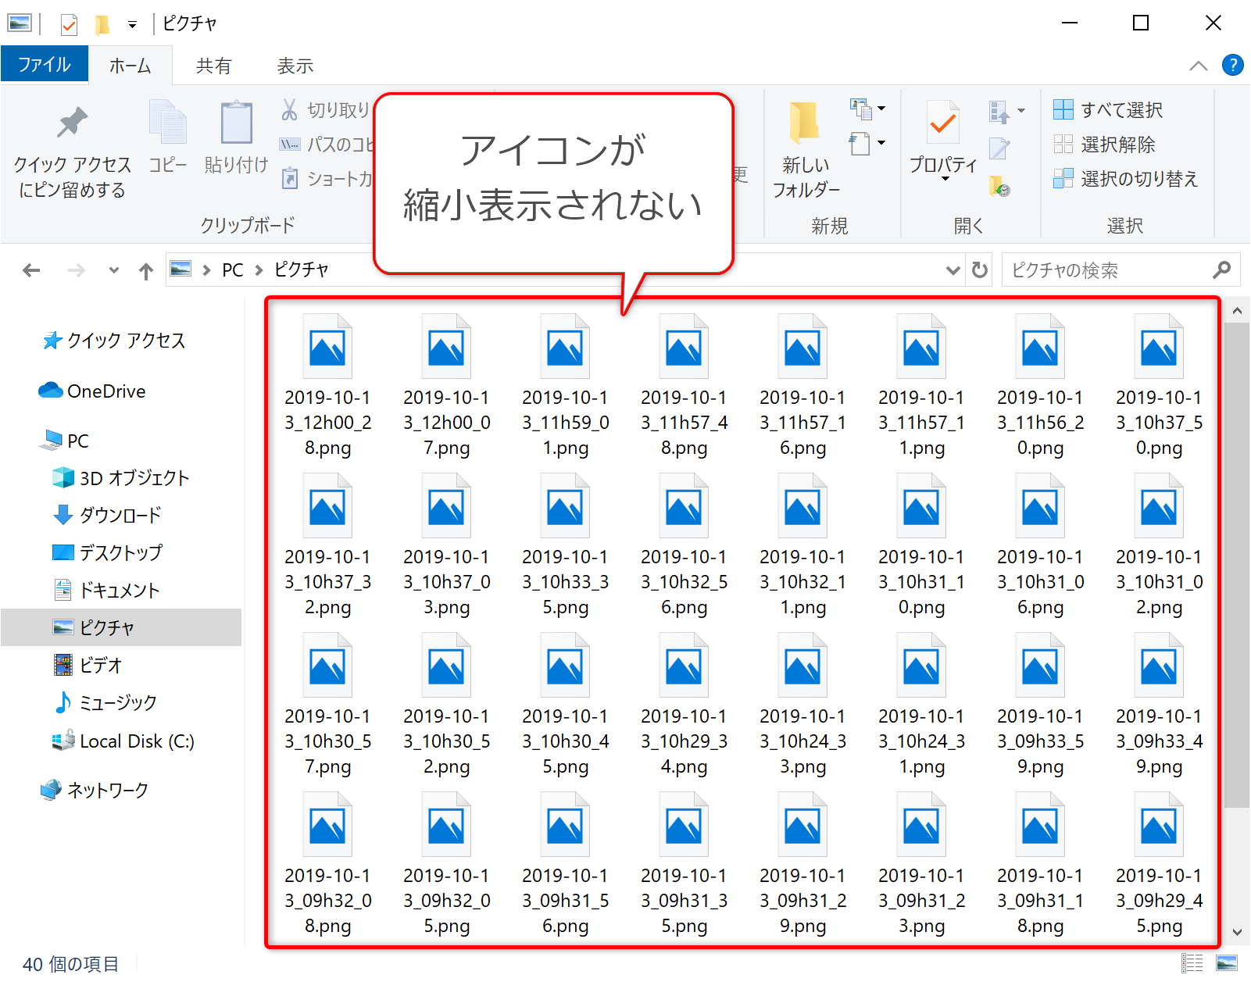Open the ファイル menu tab
The width and height of the screenshot is (1251, 982).
tap(45, 65)
